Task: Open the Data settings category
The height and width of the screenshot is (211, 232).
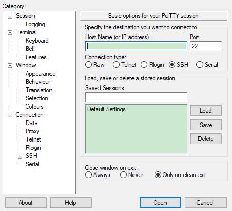Action: (x=31, y=123)
